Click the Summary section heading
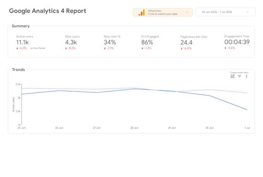 tap(20, 26)
